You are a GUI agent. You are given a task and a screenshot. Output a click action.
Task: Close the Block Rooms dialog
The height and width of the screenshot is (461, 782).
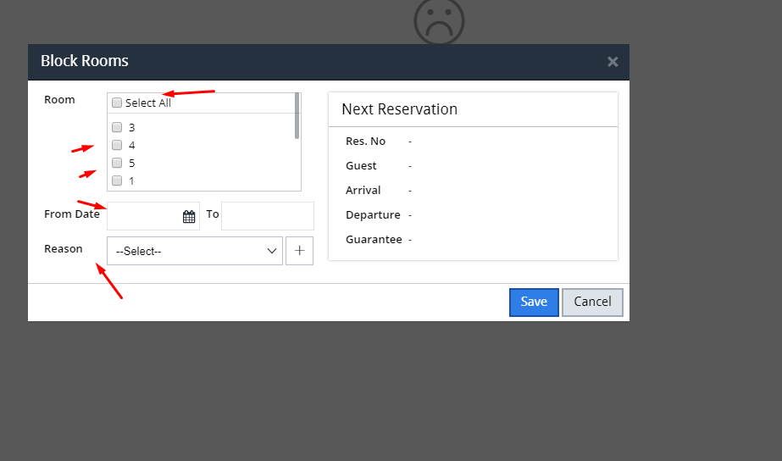[613, 62]
